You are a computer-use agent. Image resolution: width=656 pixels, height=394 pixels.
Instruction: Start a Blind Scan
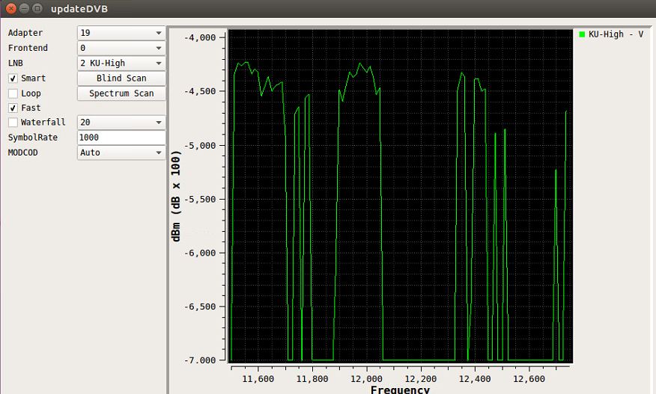pyautogui.click(x=121, y=79)
